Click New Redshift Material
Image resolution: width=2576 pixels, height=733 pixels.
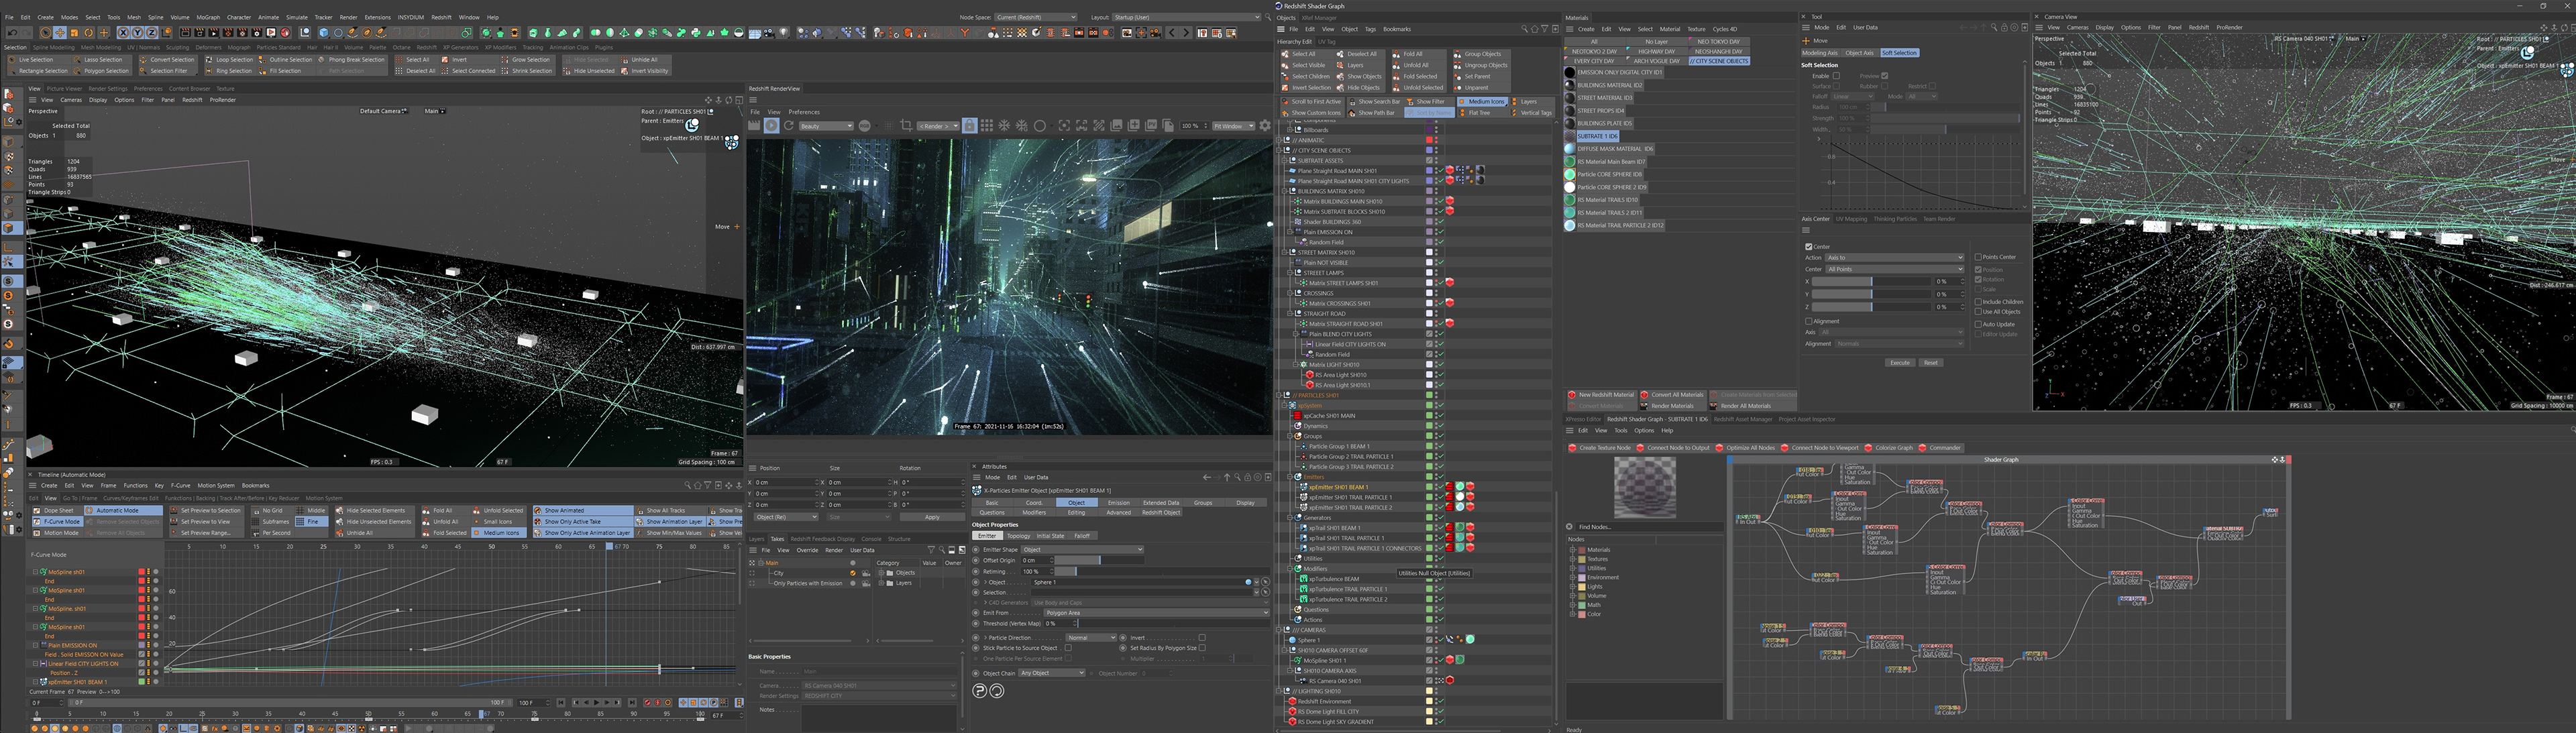pyautogui.click(x=1601, y=394)
